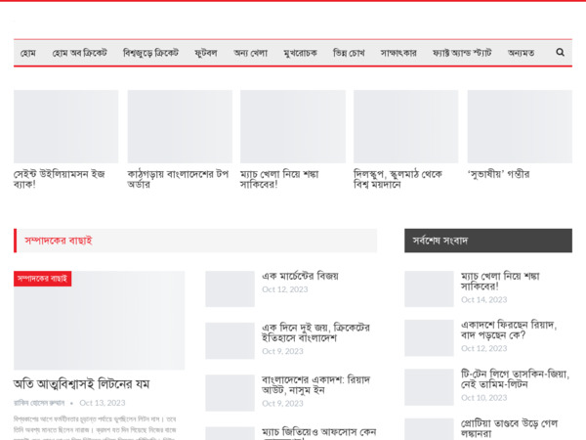Click thumbnail above দিলস্কুপ headline
The image size is (586, 440).
[x=406, y=126]
